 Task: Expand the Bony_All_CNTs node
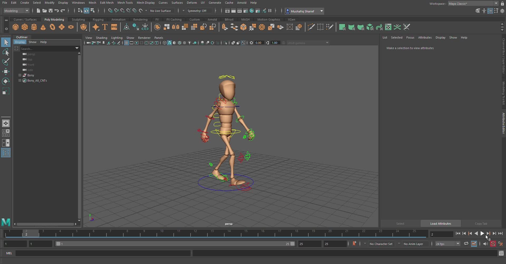point(20,80)
